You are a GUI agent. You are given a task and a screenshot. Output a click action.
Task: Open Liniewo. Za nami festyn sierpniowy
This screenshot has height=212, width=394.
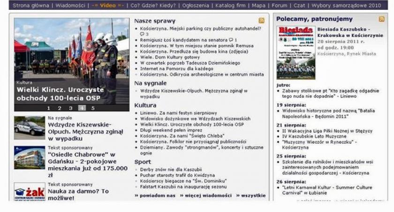[x=178, y=113]
